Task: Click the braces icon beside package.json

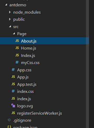Action: [x=9, y=127]
